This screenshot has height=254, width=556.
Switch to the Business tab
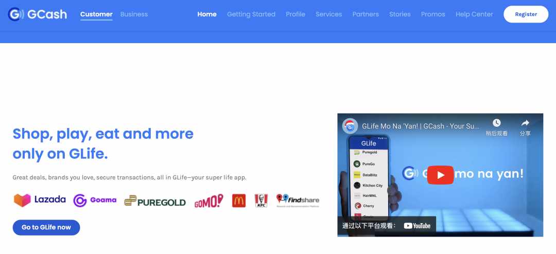[134, 14]
